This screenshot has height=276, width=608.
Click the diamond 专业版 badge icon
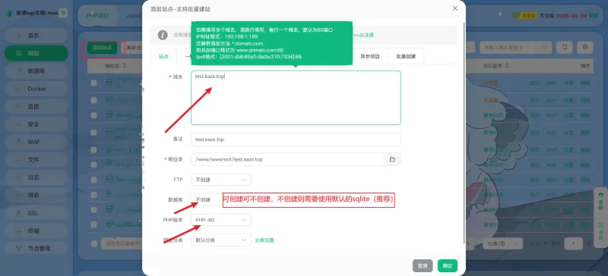tap(515, 15)
